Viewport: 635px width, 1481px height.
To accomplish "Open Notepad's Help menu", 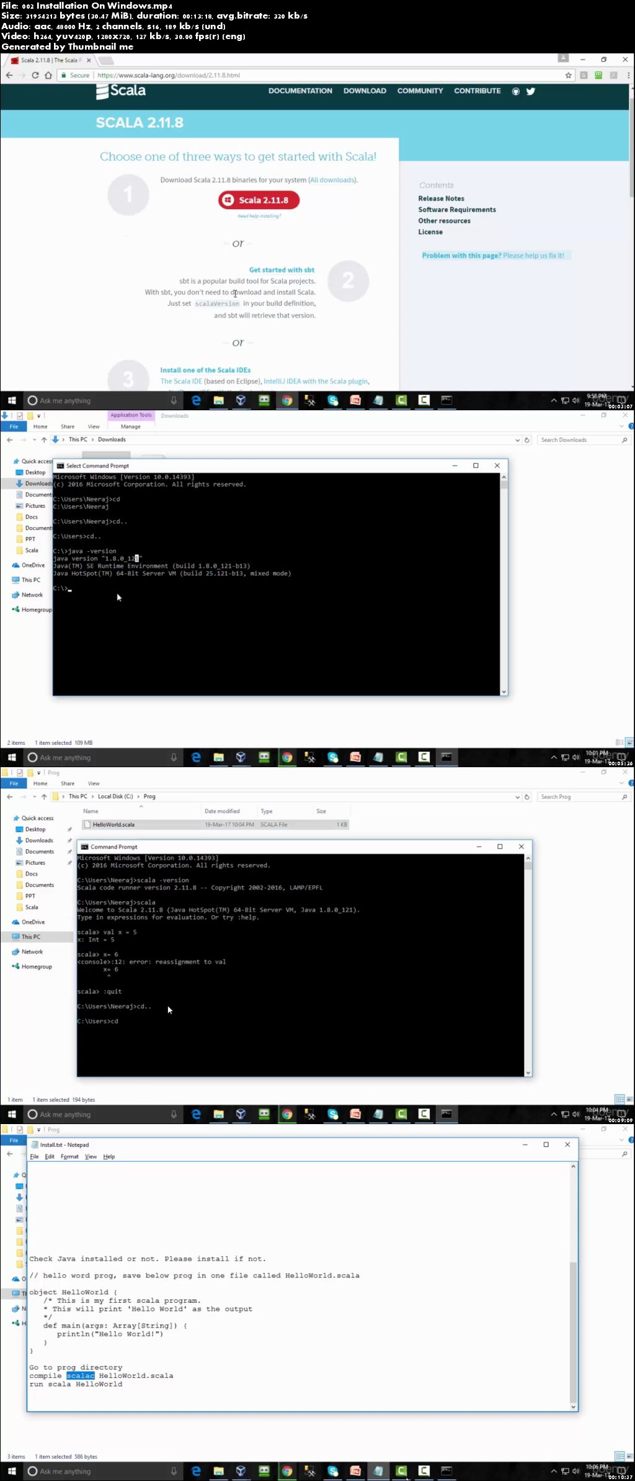I will 109,1156.
